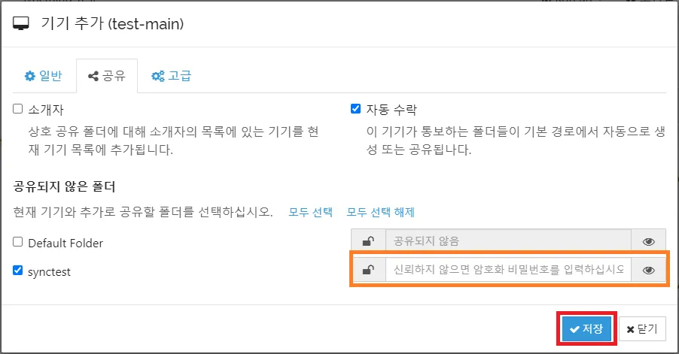
Task: Click the unlock icon in Default Folder row
Action: tap(368, 241)
